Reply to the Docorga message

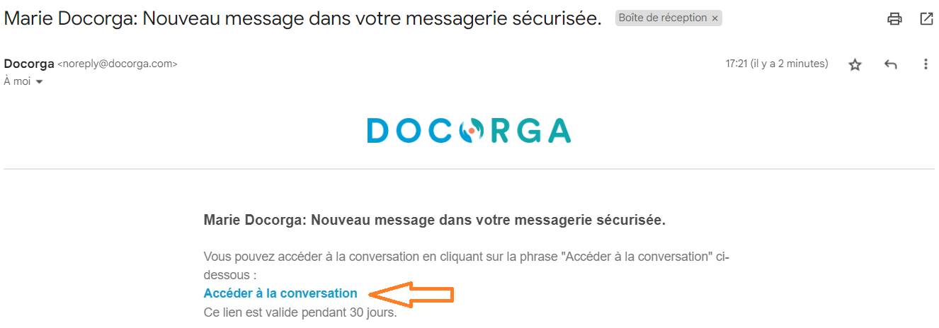pyautogui.click(x=891, y=64)
